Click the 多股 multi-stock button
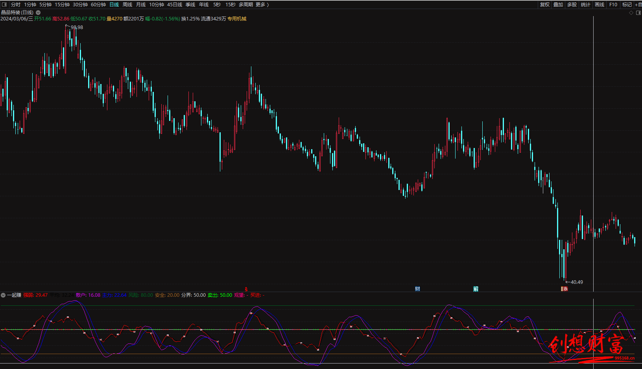Viewport: 642px width, 369px height. 572,5
